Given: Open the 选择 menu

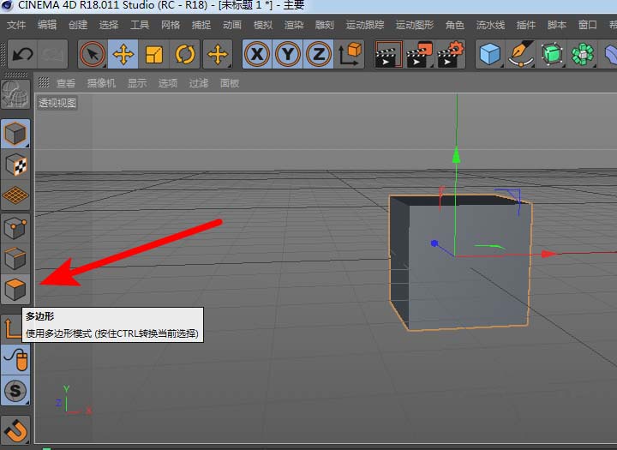Looking at the screenshot, I should (x=109, y=25).
